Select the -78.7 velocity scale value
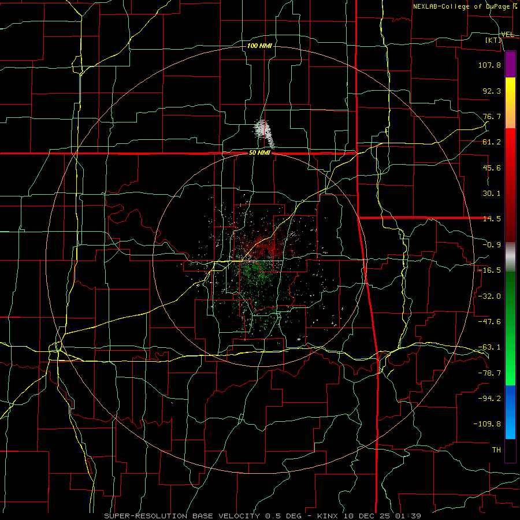The image size is (520, 520). (489, 373)
